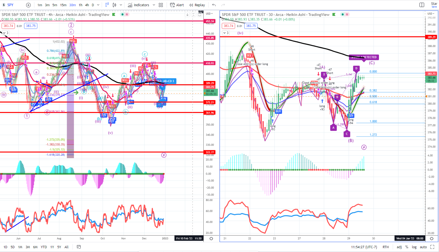Undo the last chart action
This screenshot has height=252, width=439.
[x=214, y=5]
